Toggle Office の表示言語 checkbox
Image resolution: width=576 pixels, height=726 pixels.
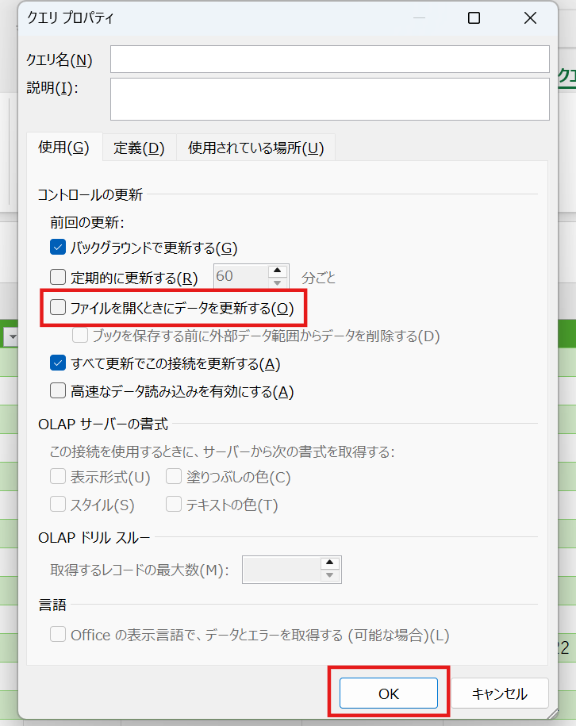58,634
